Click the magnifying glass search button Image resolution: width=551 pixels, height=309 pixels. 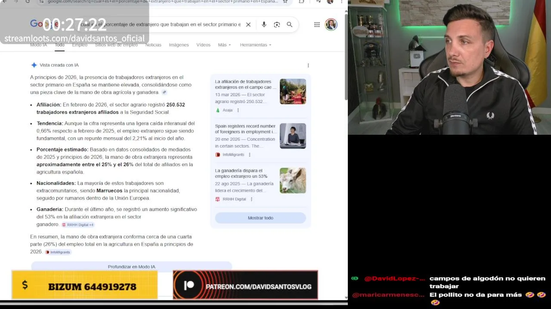point(290,24)
